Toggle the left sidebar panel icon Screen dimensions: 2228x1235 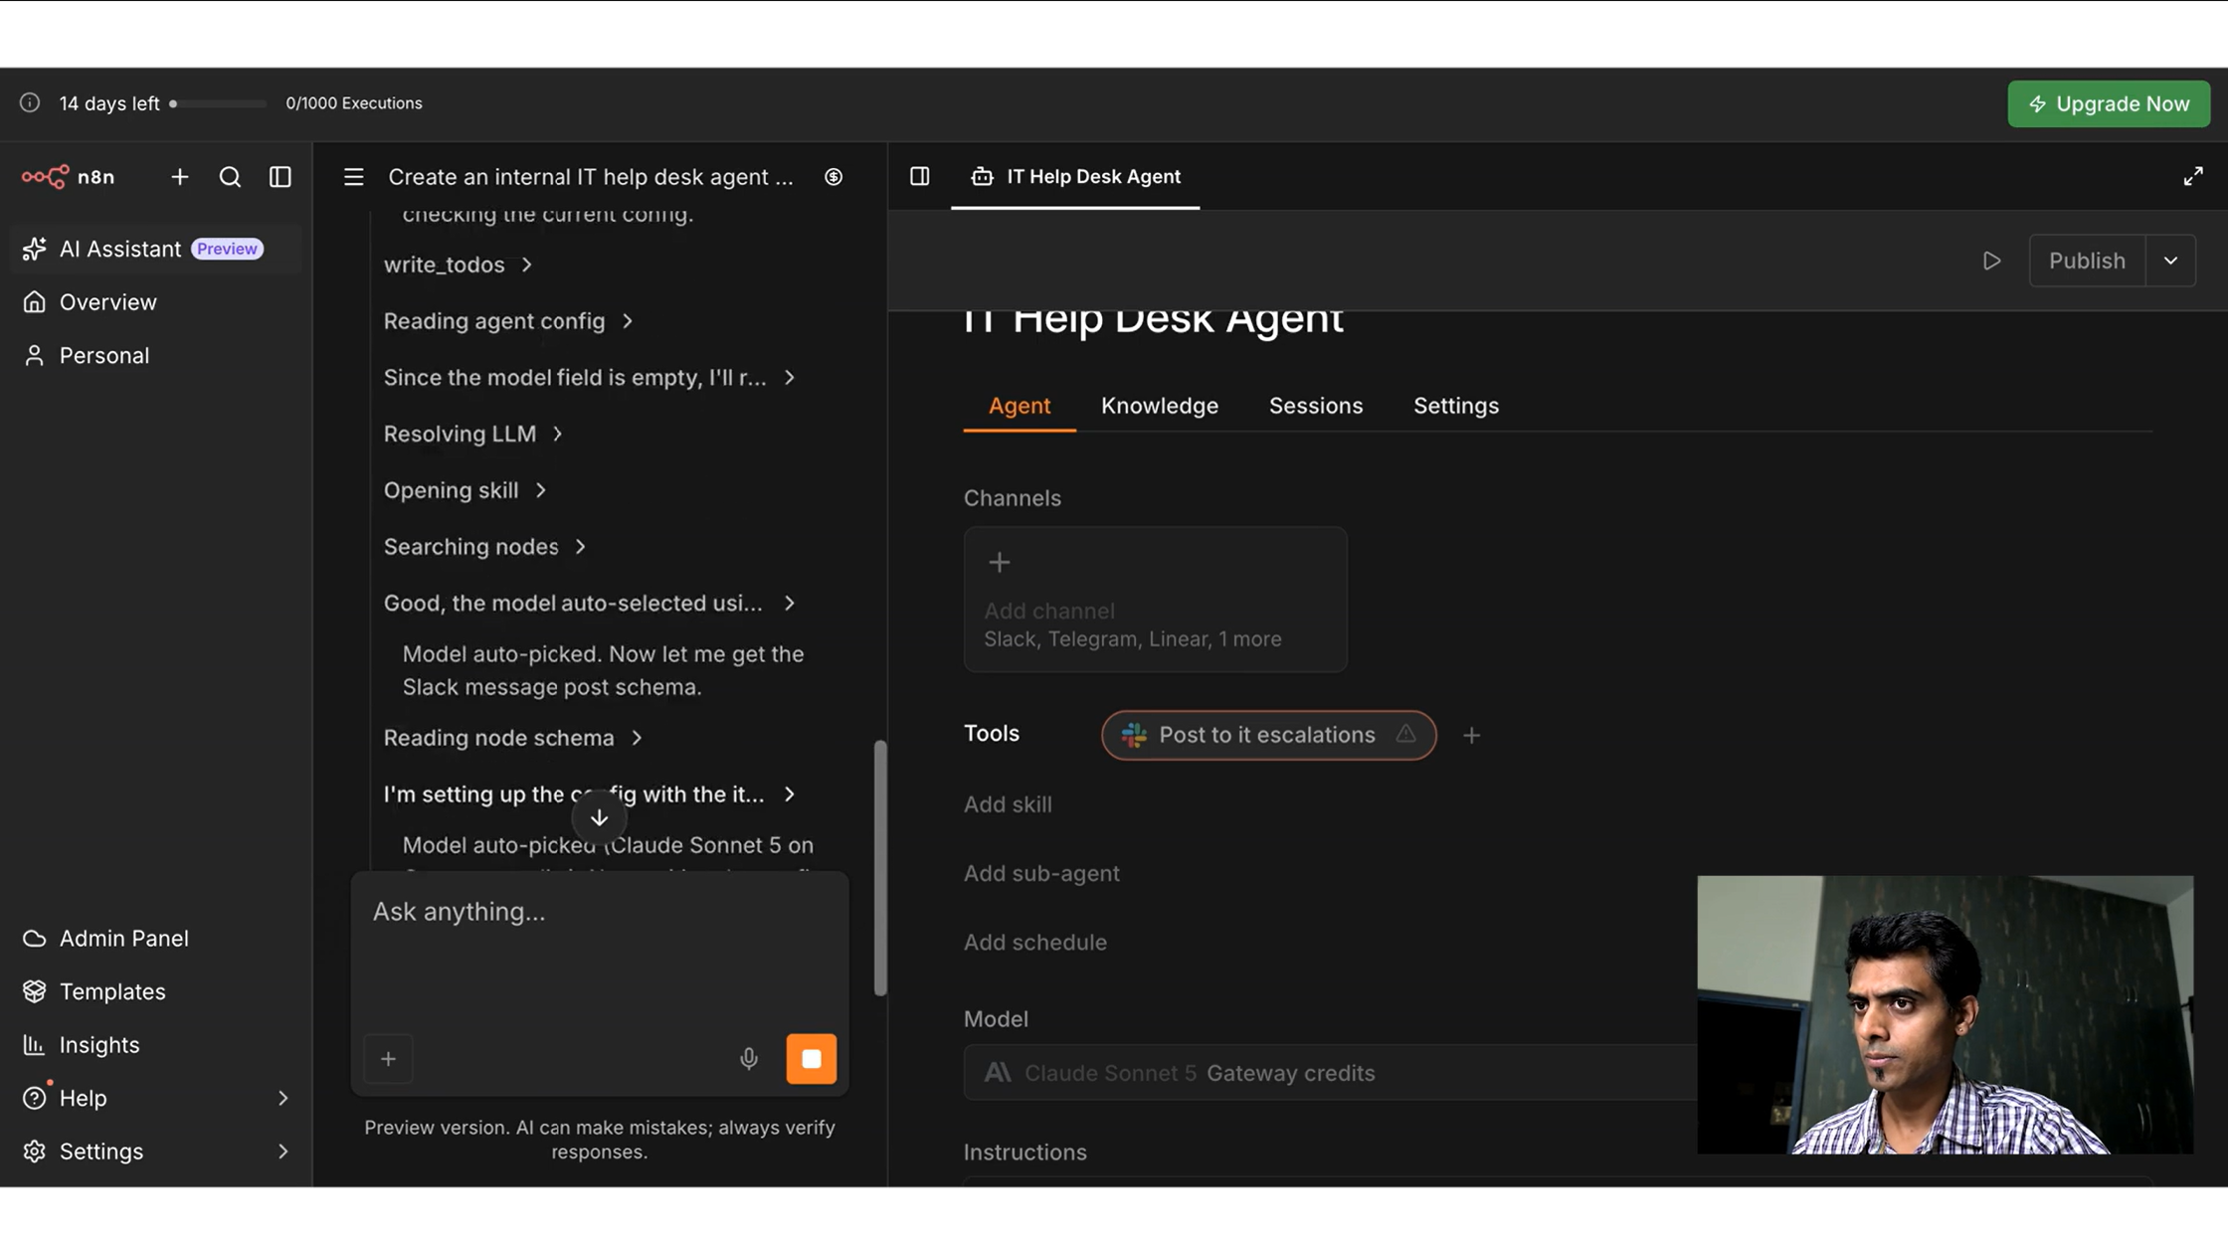coord(280,177)
